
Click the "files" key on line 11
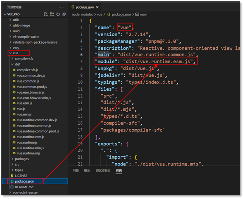tap(105, 89)
